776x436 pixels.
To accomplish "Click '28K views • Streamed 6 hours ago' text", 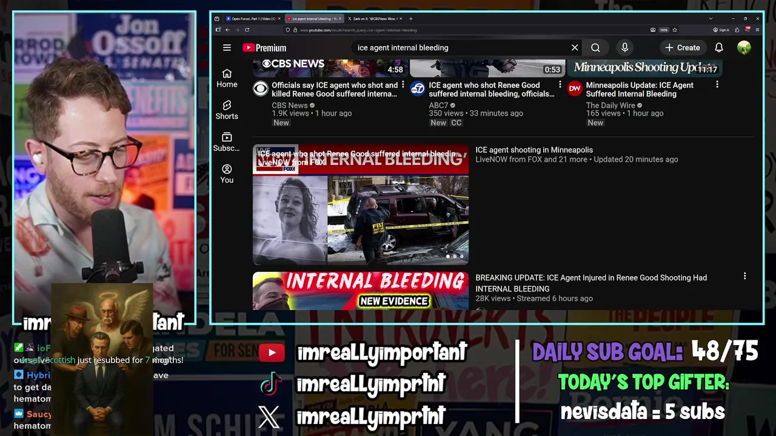I will pos(534,299).
